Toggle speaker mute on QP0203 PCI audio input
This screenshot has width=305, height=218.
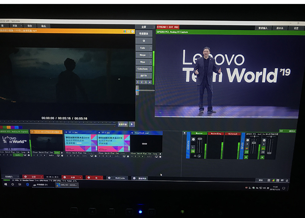(x=247, y=152)
